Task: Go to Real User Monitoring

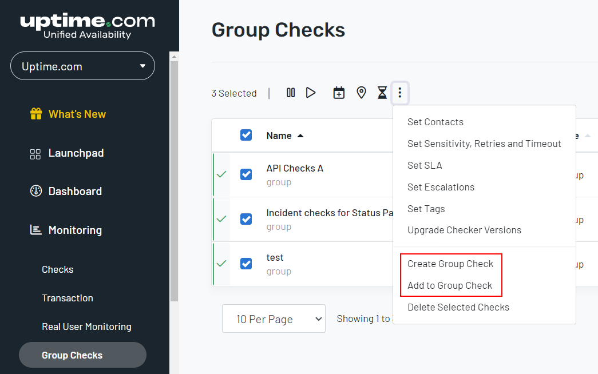Action: coord(86,327)
